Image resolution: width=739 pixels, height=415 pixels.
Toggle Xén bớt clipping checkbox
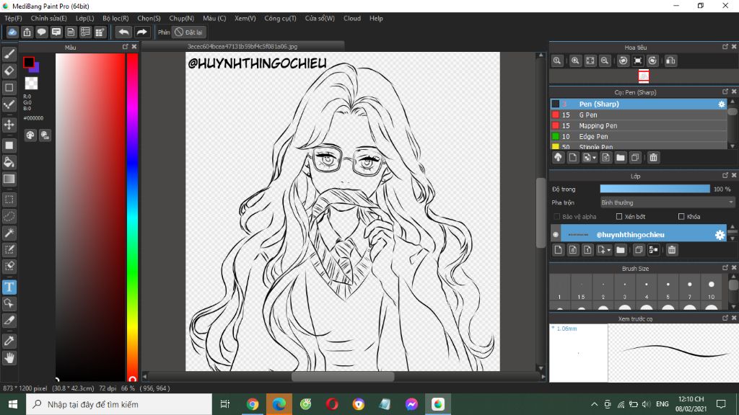[x=619, y=216]
